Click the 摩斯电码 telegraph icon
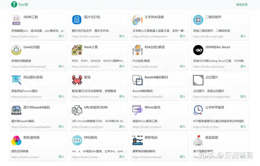 [x=137, y=140]
